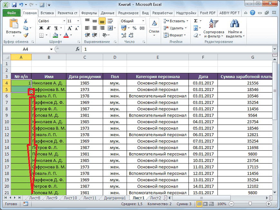This screenshot has width=280, height=210.
Task: Click the AutoSum Σ icon
Action: pos(196,20)
